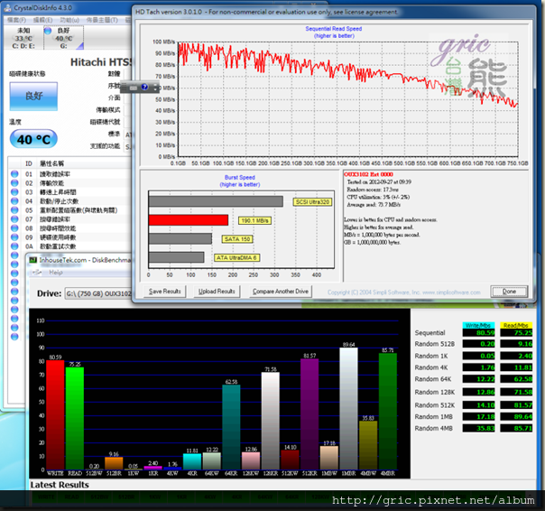
Task: Click the Read/Mbs column header in DiskBenchmark
Action: point(516,325)
